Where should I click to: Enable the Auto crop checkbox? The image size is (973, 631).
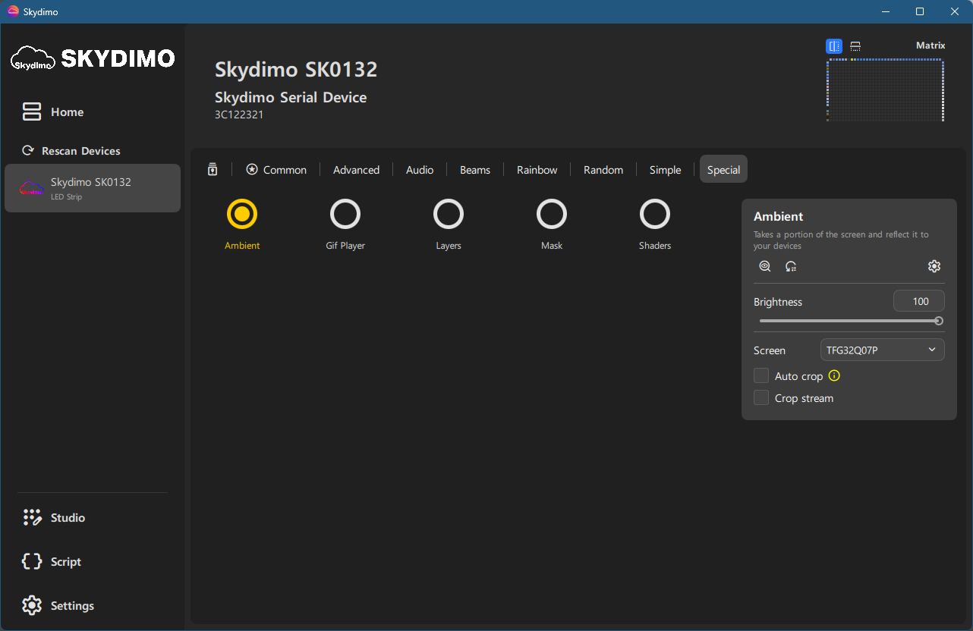761,376
